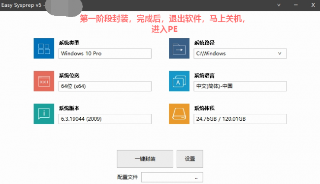Click the 系统语言 label
This screenshot has height=184, width=320.
coord(204,76)
